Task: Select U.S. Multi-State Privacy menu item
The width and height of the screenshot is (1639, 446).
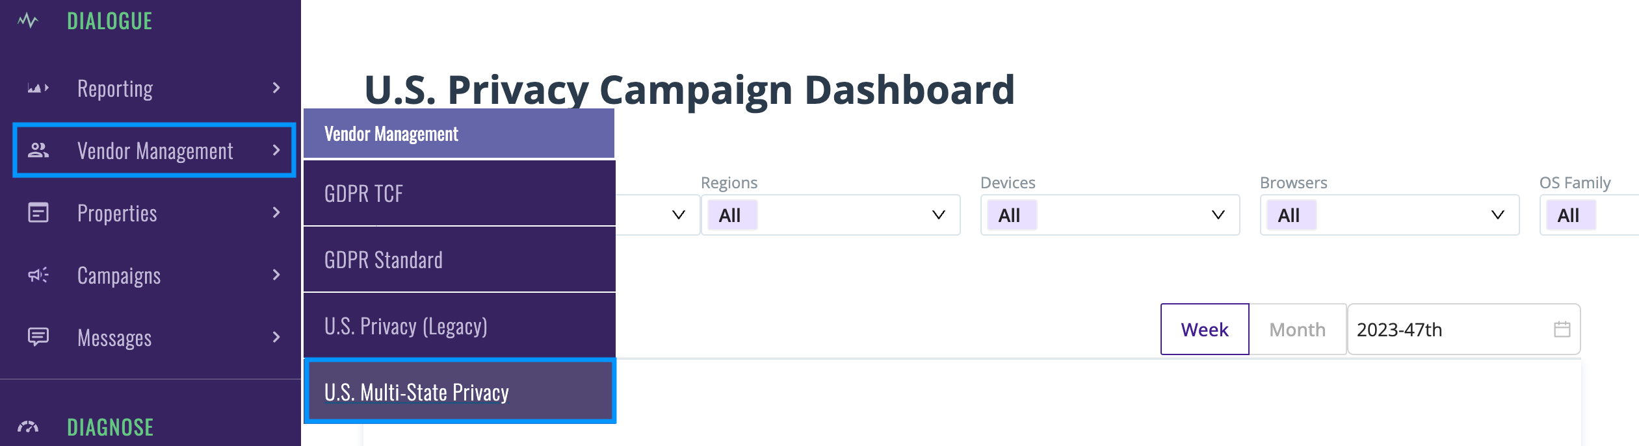Action: point(459,391)
